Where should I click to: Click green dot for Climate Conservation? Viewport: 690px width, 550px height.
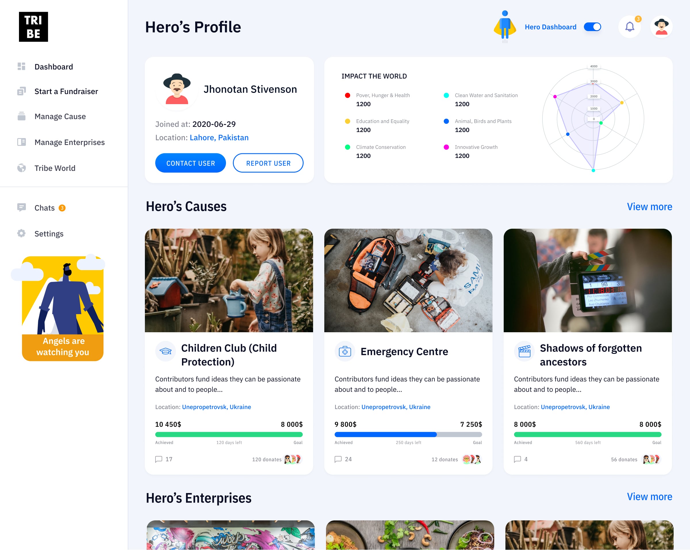coord(347,147)
